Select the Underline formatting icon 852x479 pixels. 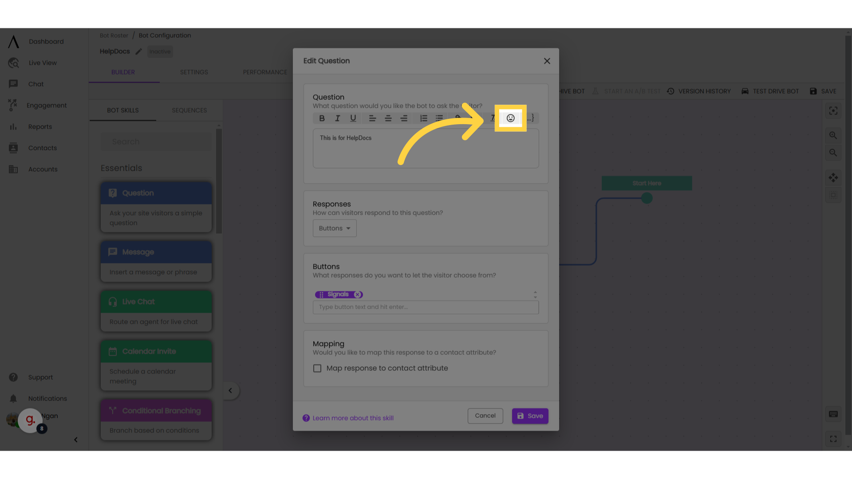coord(352,118)
